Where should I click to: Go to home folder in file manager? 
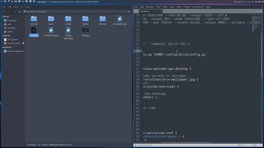(20, 12)
